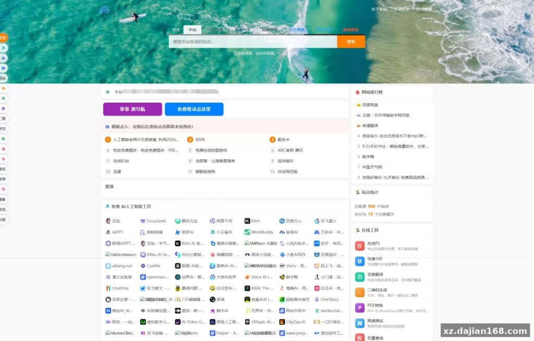Screen dimensions: 534x341
Task: Open the ChatOne icon entry
Action: click(108, 288)
